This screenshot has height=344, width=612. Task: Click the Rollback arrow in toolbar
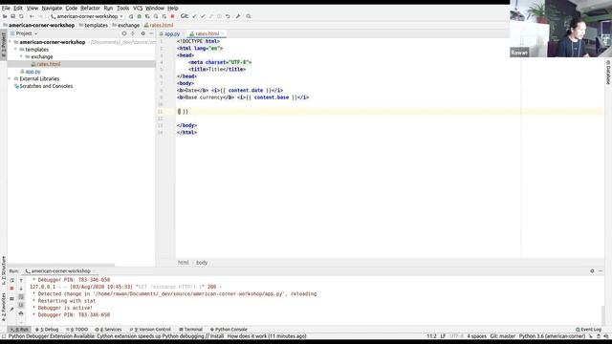228,16
